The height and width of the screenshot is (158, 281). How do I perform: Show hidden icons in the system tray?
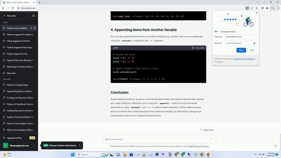[256, 154]
